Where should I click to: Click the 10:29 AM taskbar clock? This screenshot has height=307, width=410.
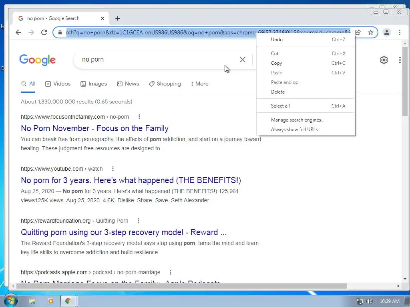click(x=389, y=301)
